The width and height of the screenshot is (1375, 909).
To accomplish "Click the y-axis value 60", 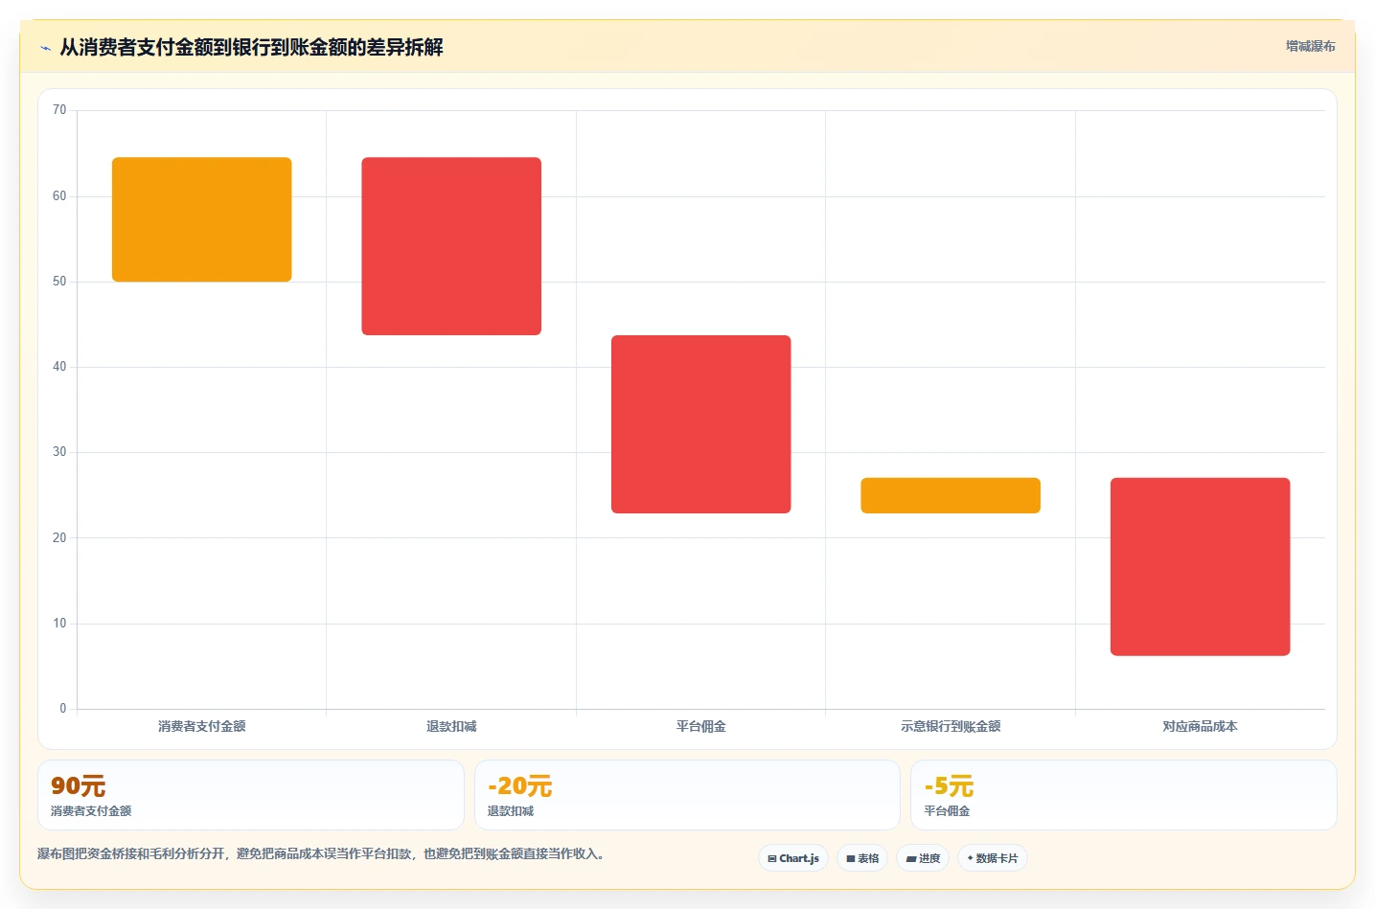I will tap(59, 196).
